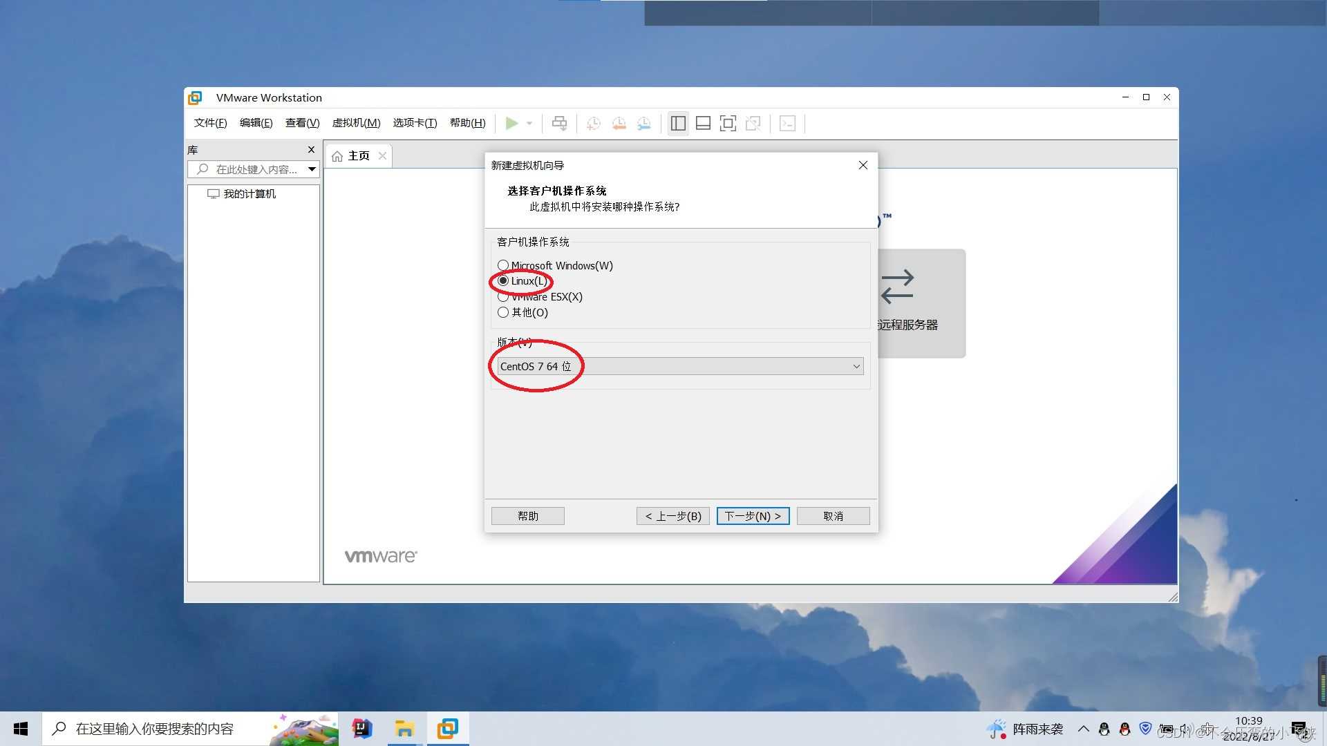Image resolution: width=1327 pixels, height=746 pixels.
Task: Open the Windows Start menu
Action: click(x=21, y=729)
